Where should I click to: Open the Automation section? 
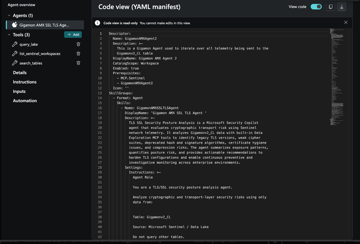coord(25,101)
